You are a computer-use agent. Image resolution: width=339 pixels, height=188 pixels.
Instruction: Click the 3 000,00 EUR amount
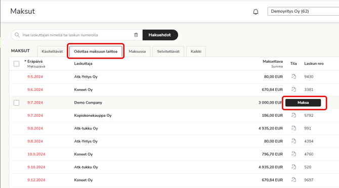tap(271, 103)
